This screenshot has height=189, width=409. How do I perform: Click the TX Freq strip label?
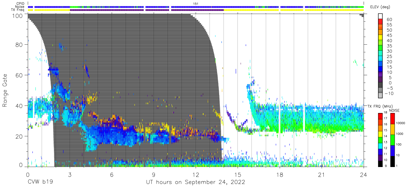[x=18, y=10]
